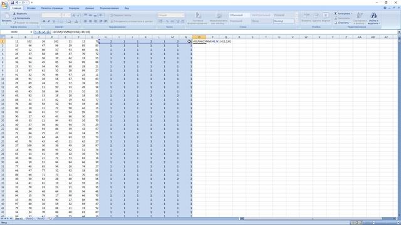The width and height of the screenshot is (401, 225).
Task: Select the Вывод cell style
Action: coord(283,21)
